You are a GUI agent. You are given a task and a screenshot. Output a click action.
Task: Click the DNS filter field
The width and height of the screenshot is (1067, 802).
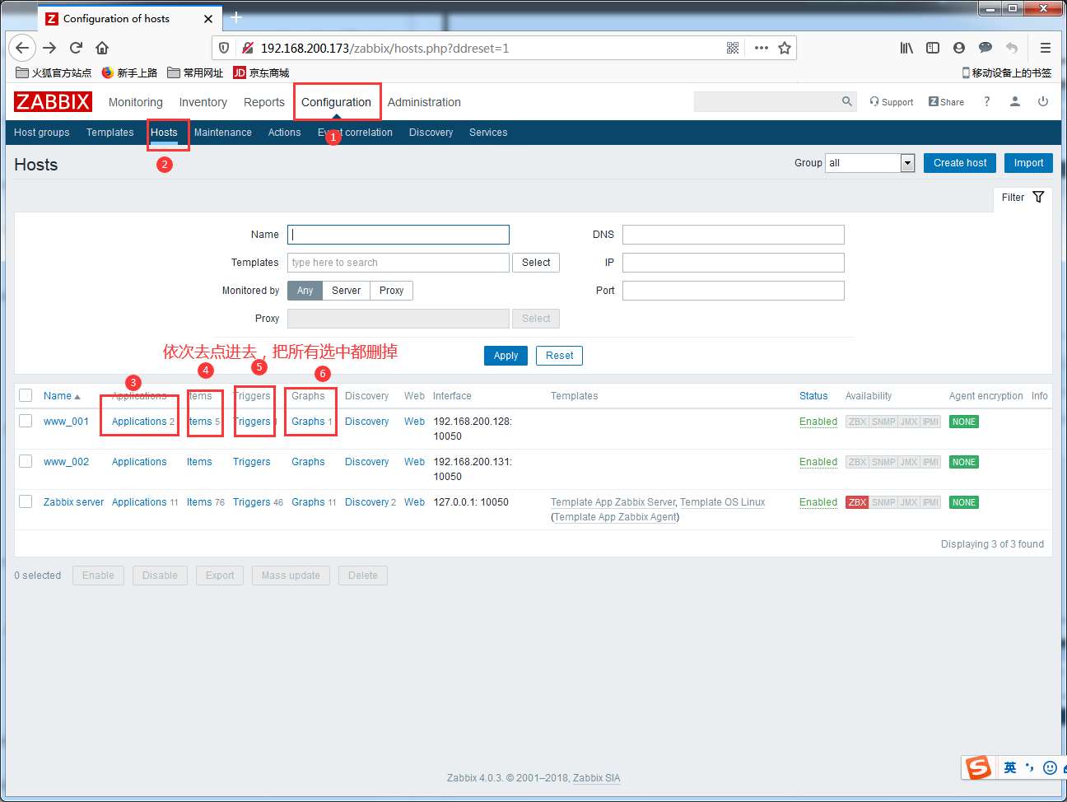tap(734, 235)
